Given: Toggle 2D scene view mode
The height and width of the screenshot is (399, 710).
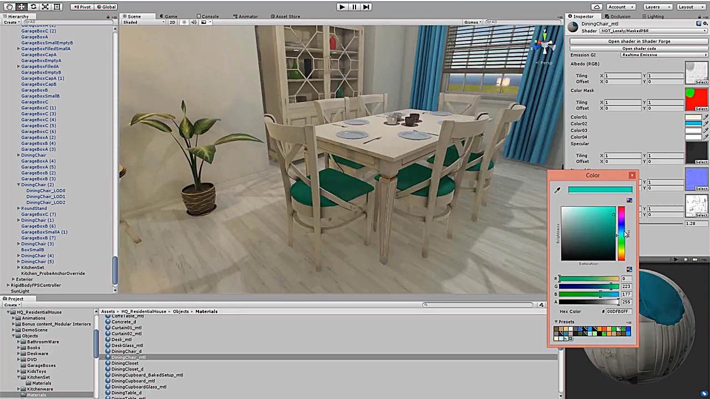Looking at the screenshot, I should [173, 22].
